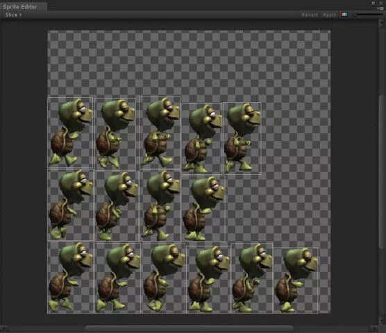386x333 pixels.
Task: Adjust the zoom slider in the toolbar
Action: 369,15
